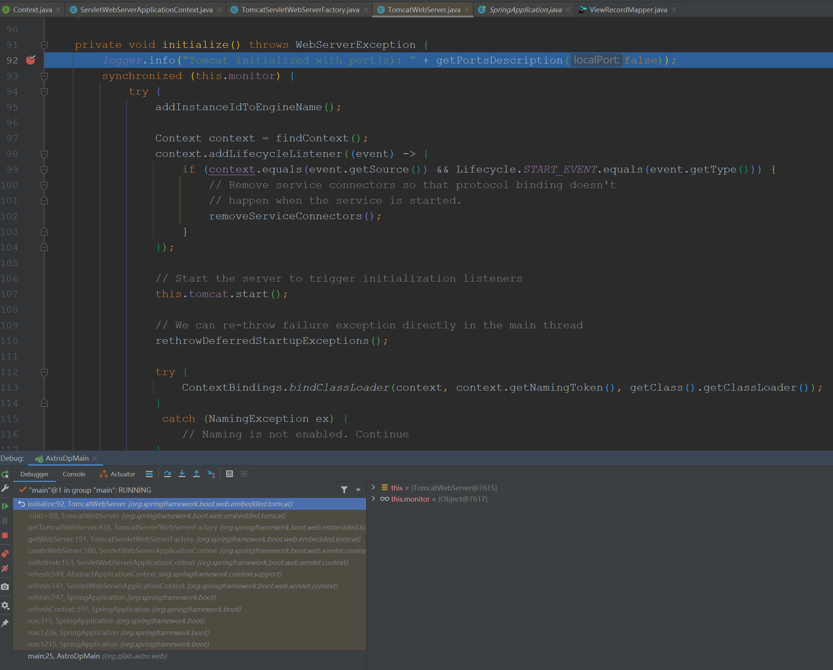Stop the debug session with red square
The height and width of the screenshot is (670, 833).
[5, 535]
